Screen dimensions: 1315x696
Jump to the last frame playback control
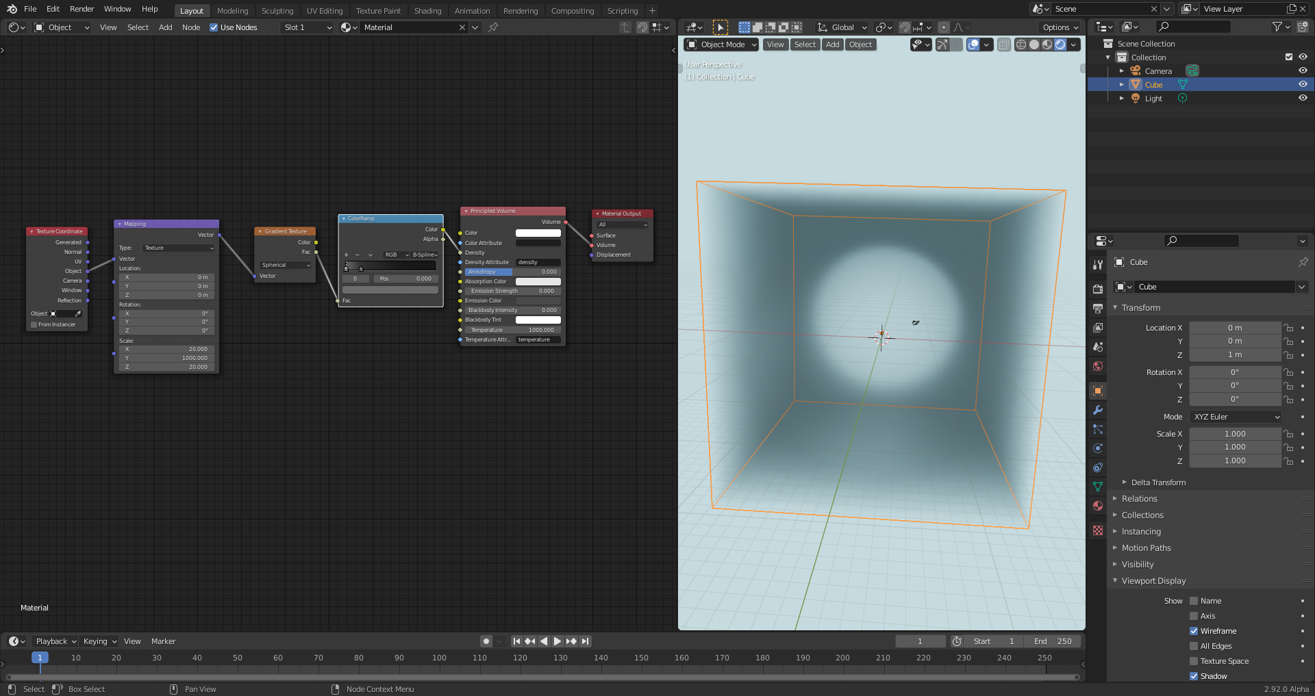tap(585, 641)
